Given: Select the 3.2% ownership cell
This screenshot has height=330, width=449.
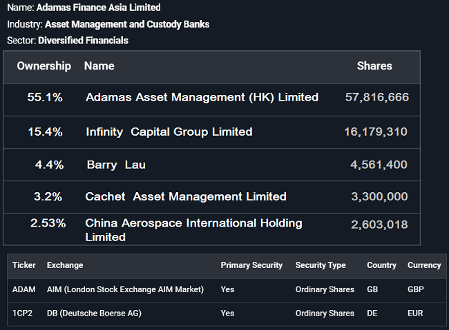Looking at the screenshot, I should coord(48,196).
